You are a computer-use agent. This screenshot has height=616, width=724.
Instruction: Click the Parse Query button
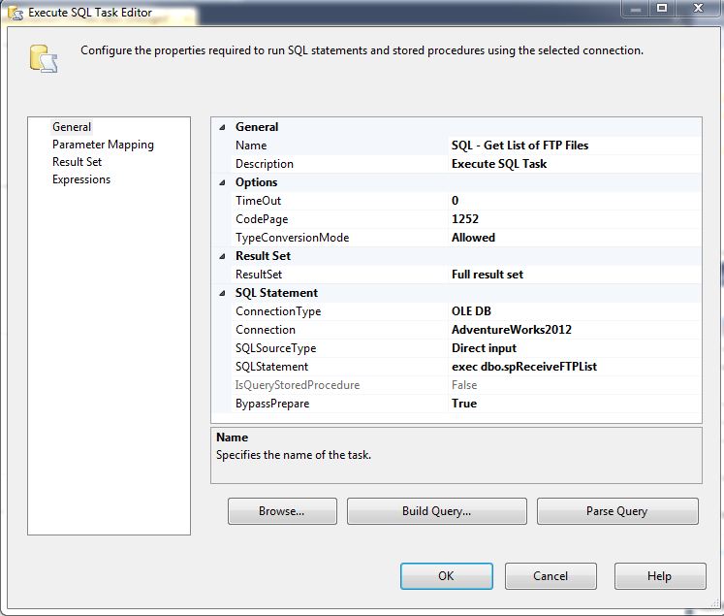coord(616,511)
